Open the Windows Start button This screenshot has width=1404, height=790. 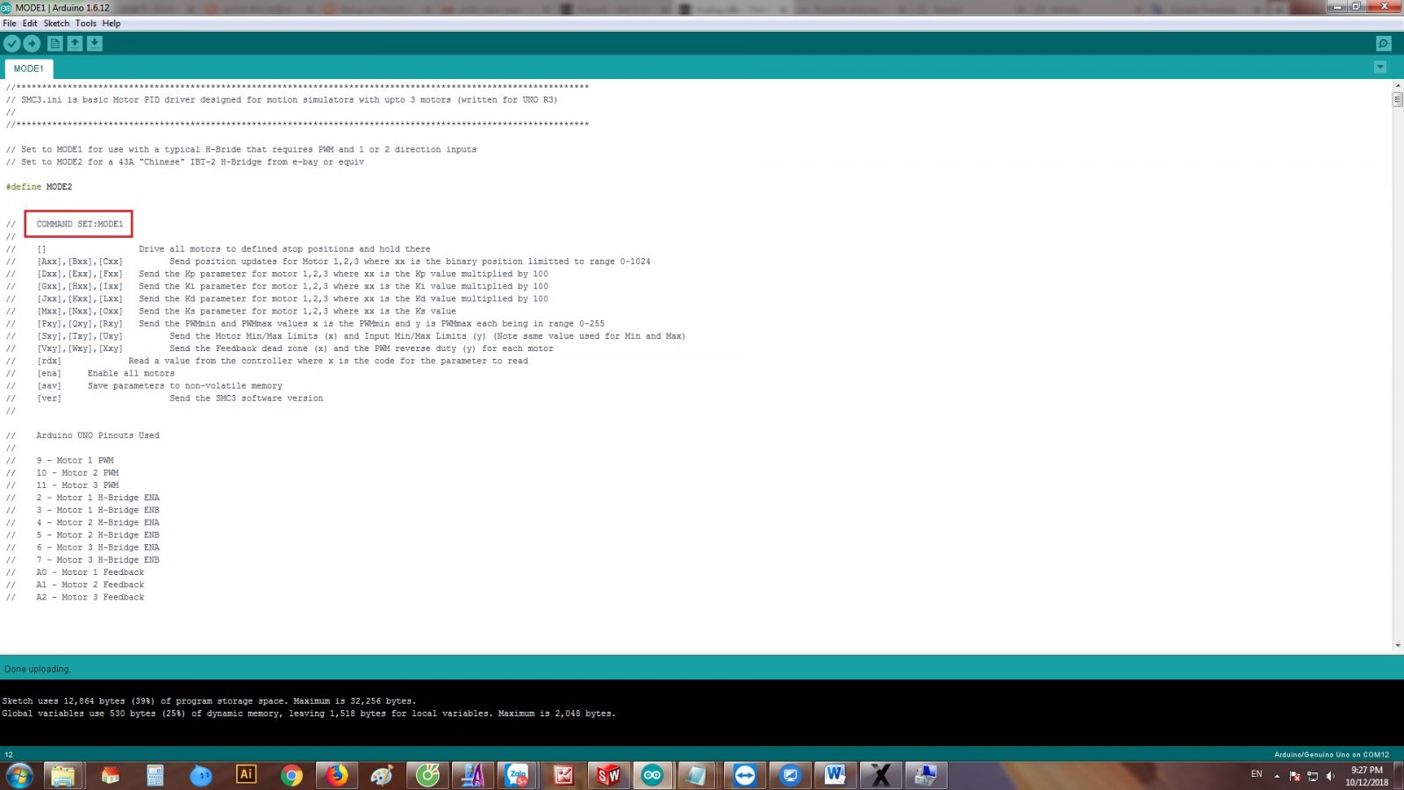tap(19, 775)
